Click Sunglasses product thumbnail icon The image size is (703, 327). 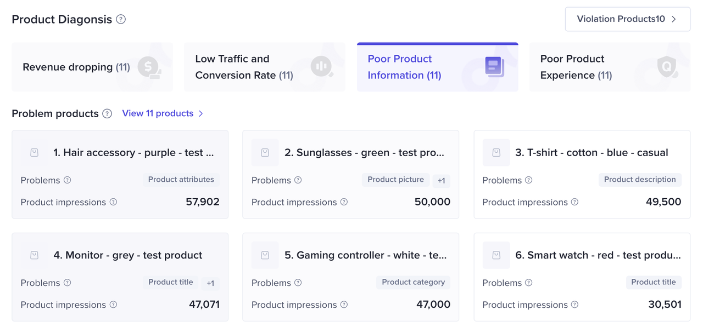(x=265, y=153)
